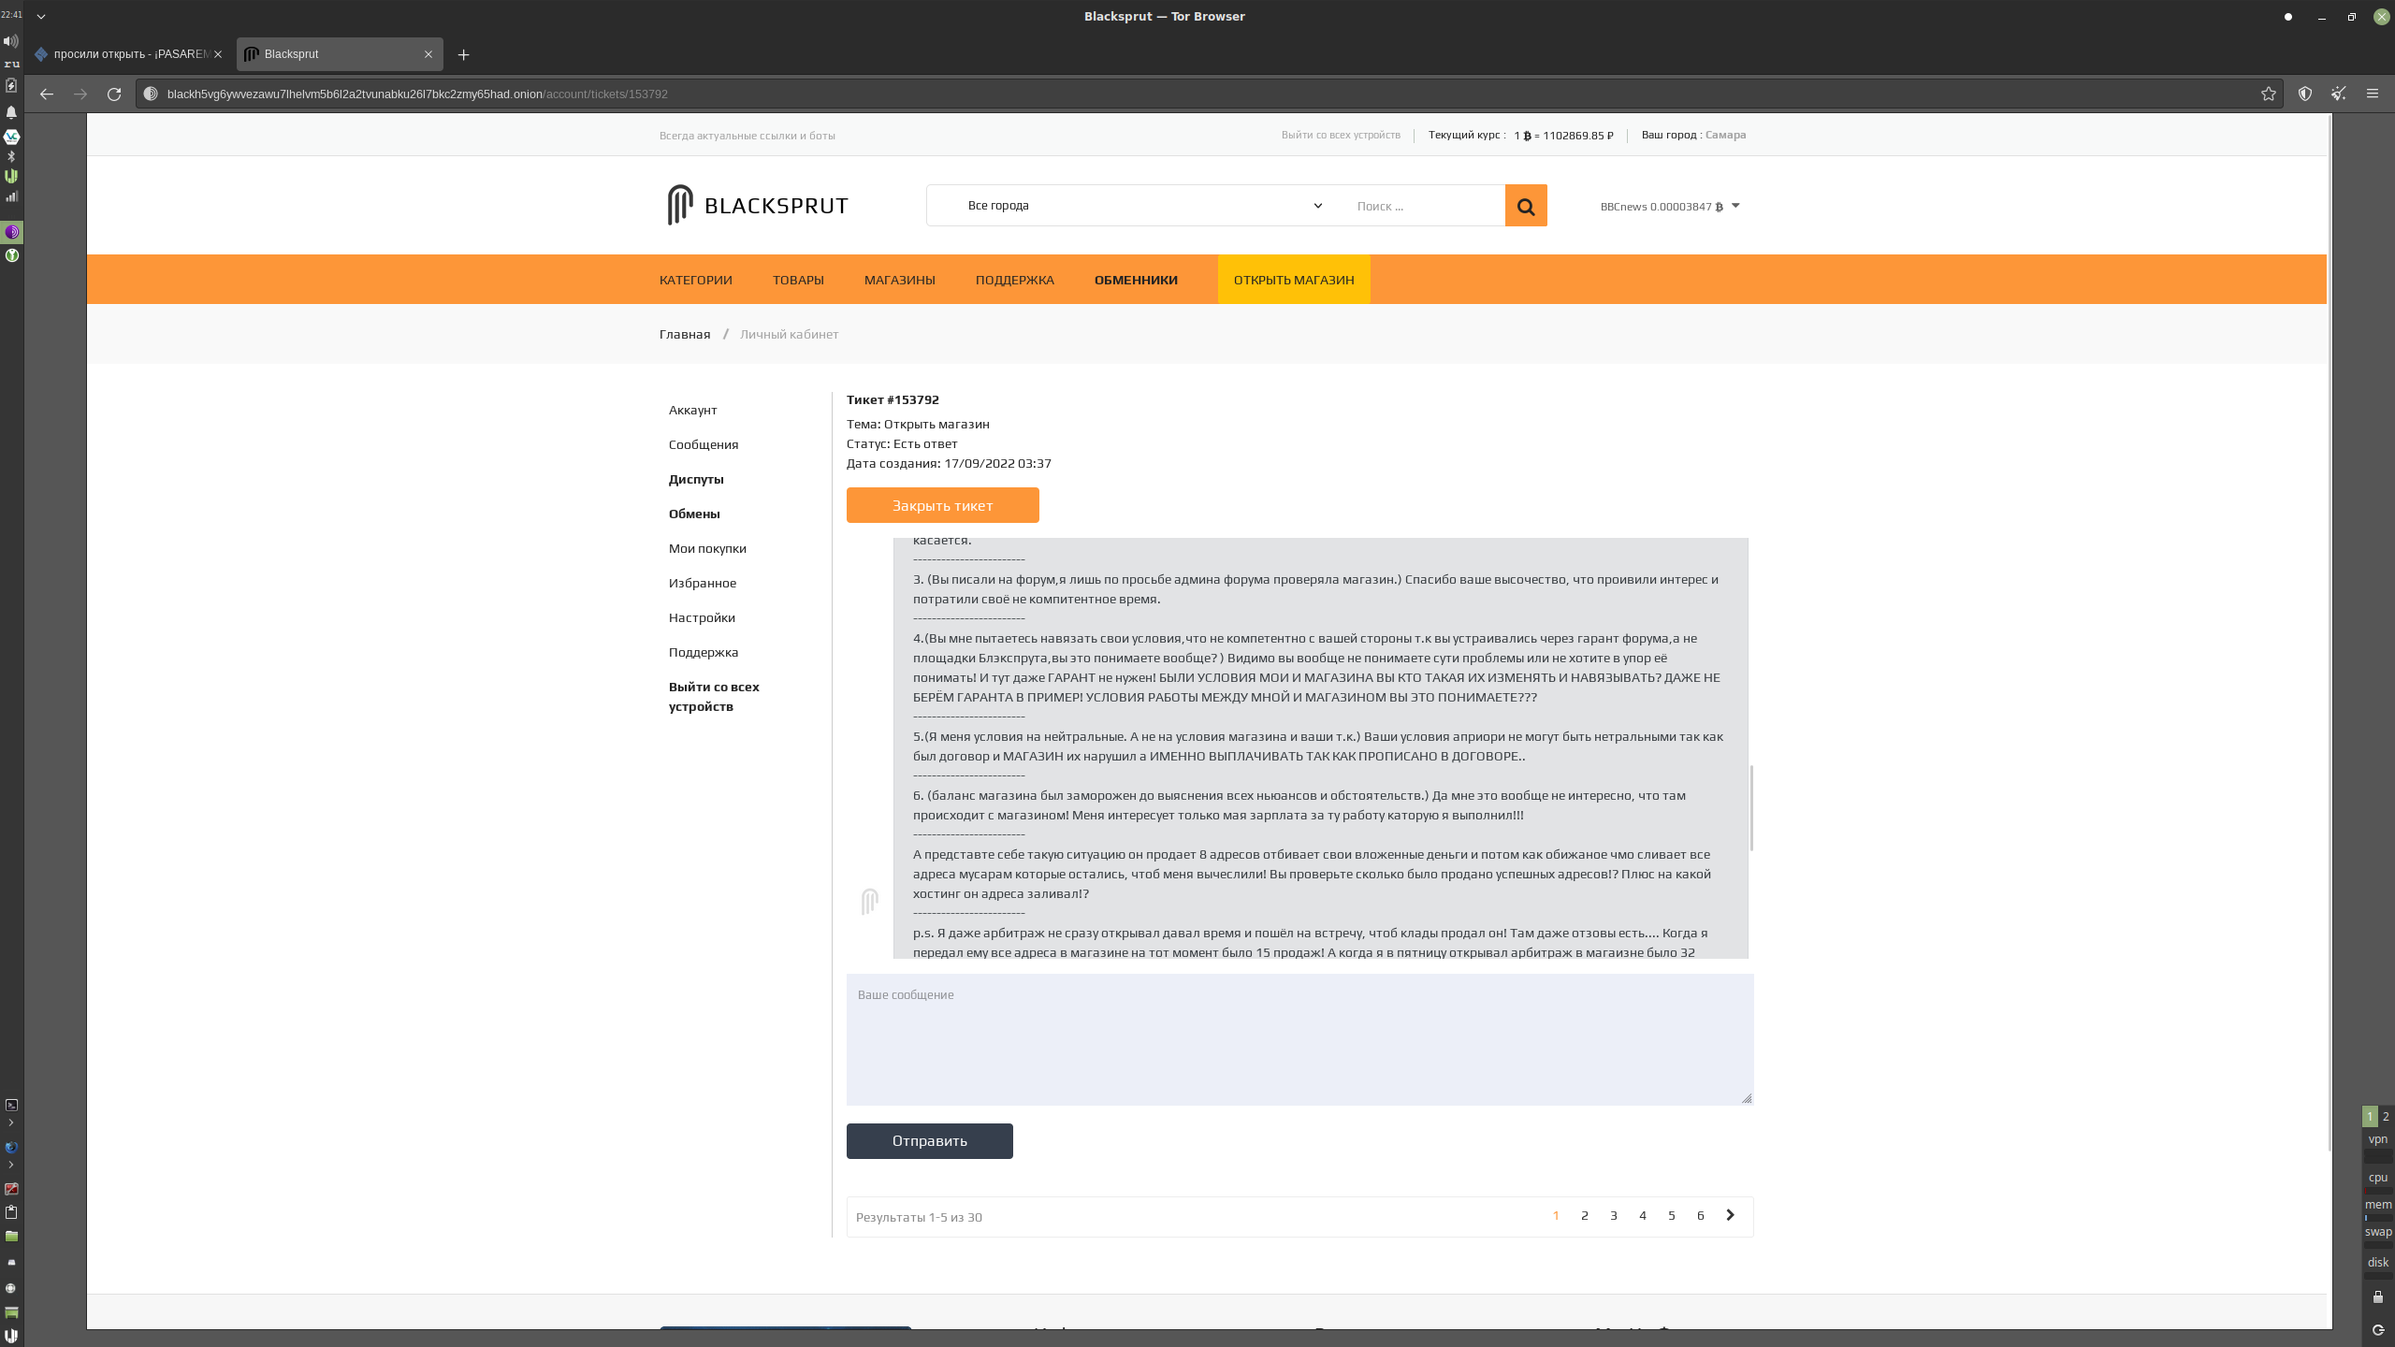
Task: Open 'Мои покупки' in the sidebar
Action: 707,548
